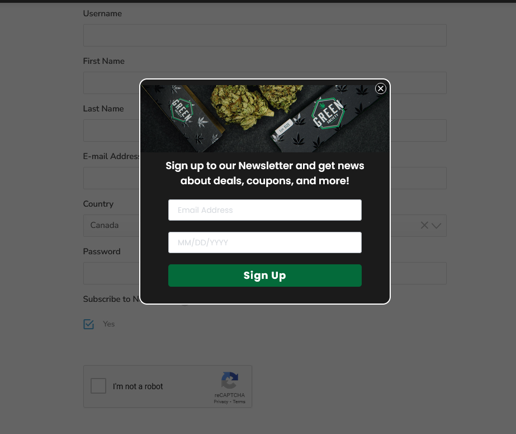Click the Green Society banner image
The height and width of the screenshot is (434, 516).
264,119
